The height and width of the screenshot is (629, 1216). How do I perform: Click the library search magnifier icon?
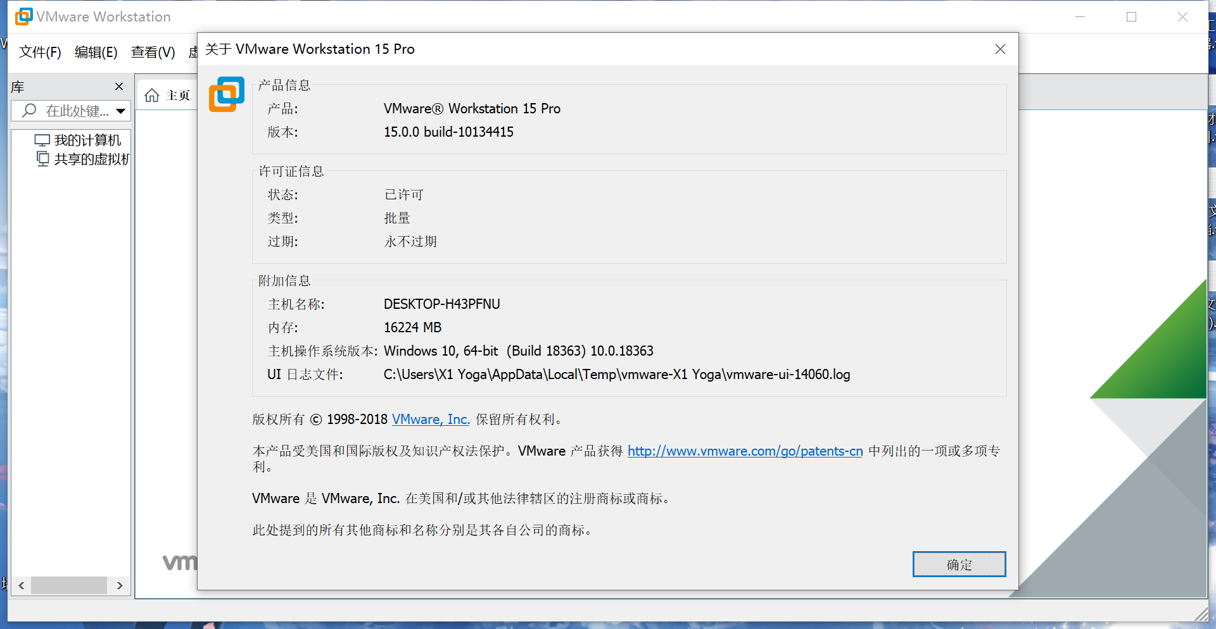tap(29, 111)
